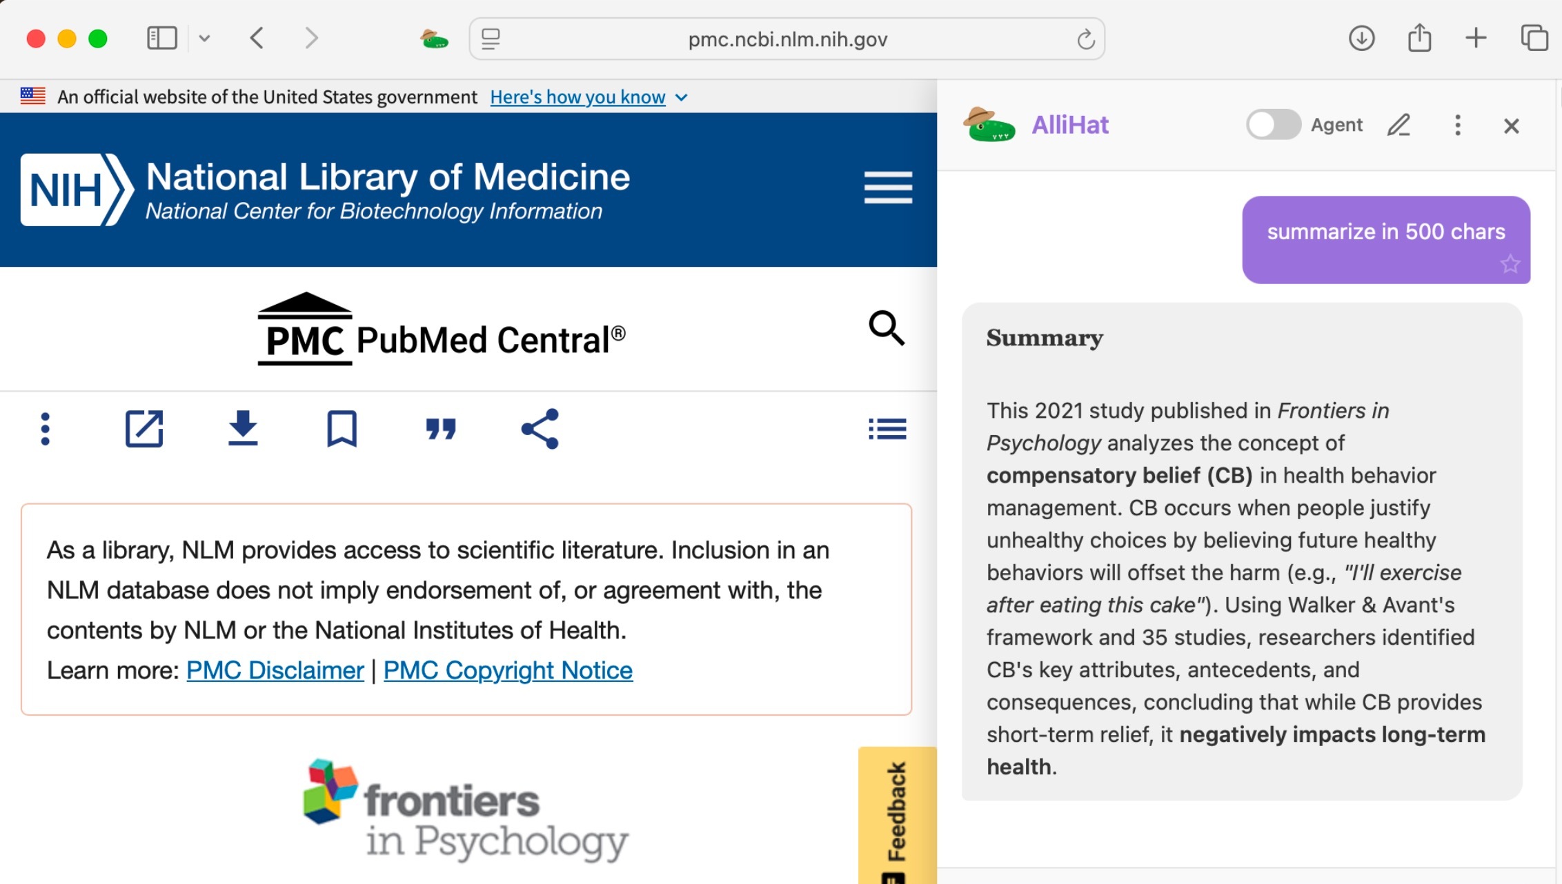Open AlliHat three-dot options menu
This screenshot has height=884, width=1562.
(1457, 125)
